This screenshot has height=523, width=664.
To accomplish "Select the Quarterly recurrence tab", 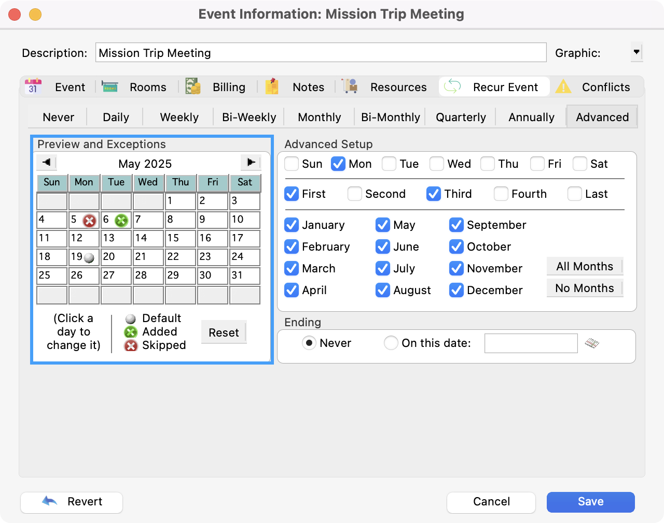I will tap(461, 118).
